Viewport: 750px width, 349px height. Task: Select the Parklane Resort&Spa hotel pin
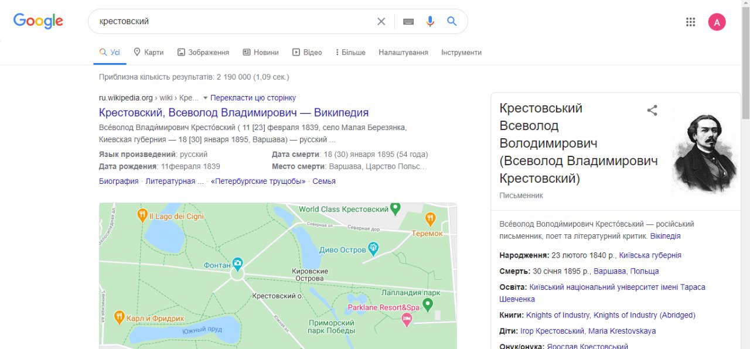(407, 319)
